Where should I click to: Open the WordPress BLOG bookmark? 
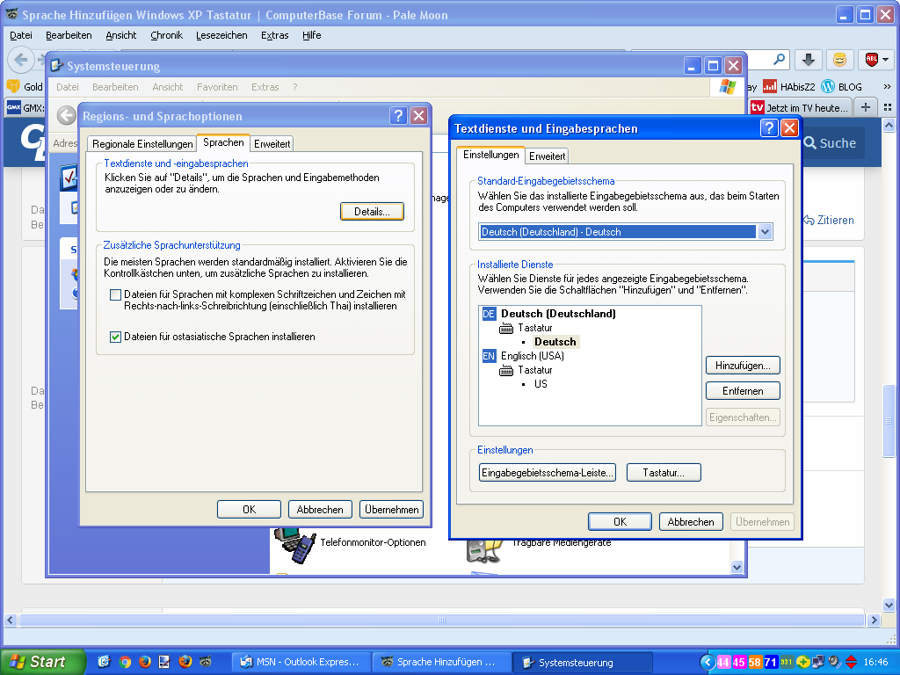point(842,87)
